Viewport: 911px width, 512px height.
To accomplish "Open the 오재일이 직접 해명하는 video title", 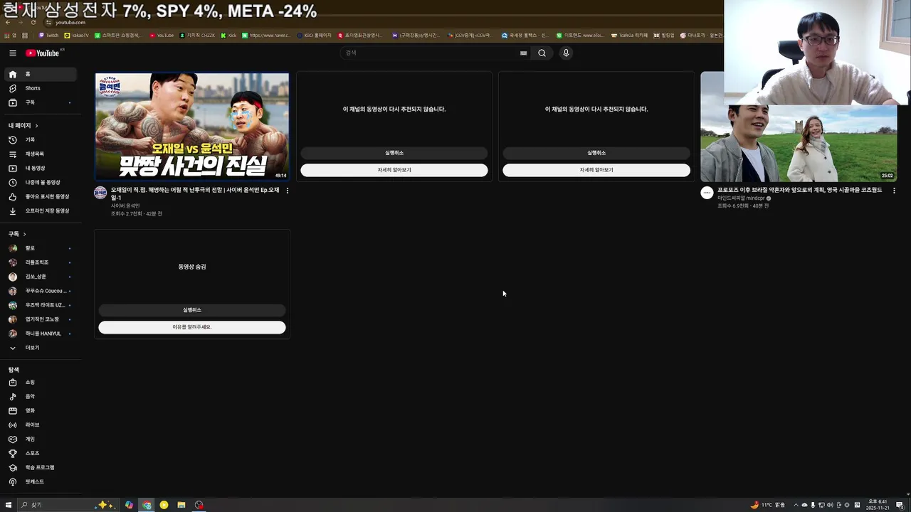I will (x=195, y=193).
